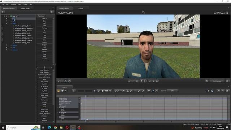This screenshot has width=231, height=130.
Task: Add animation set with the plus button
Action: [3, 12]
